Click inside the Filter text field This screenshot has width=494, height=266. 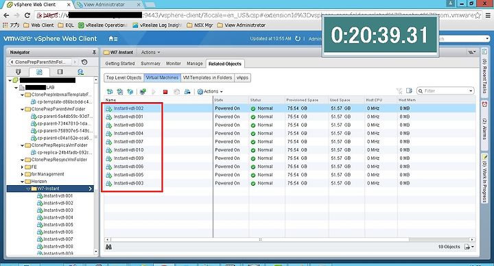pyautogui.click(x=445, y=91)
